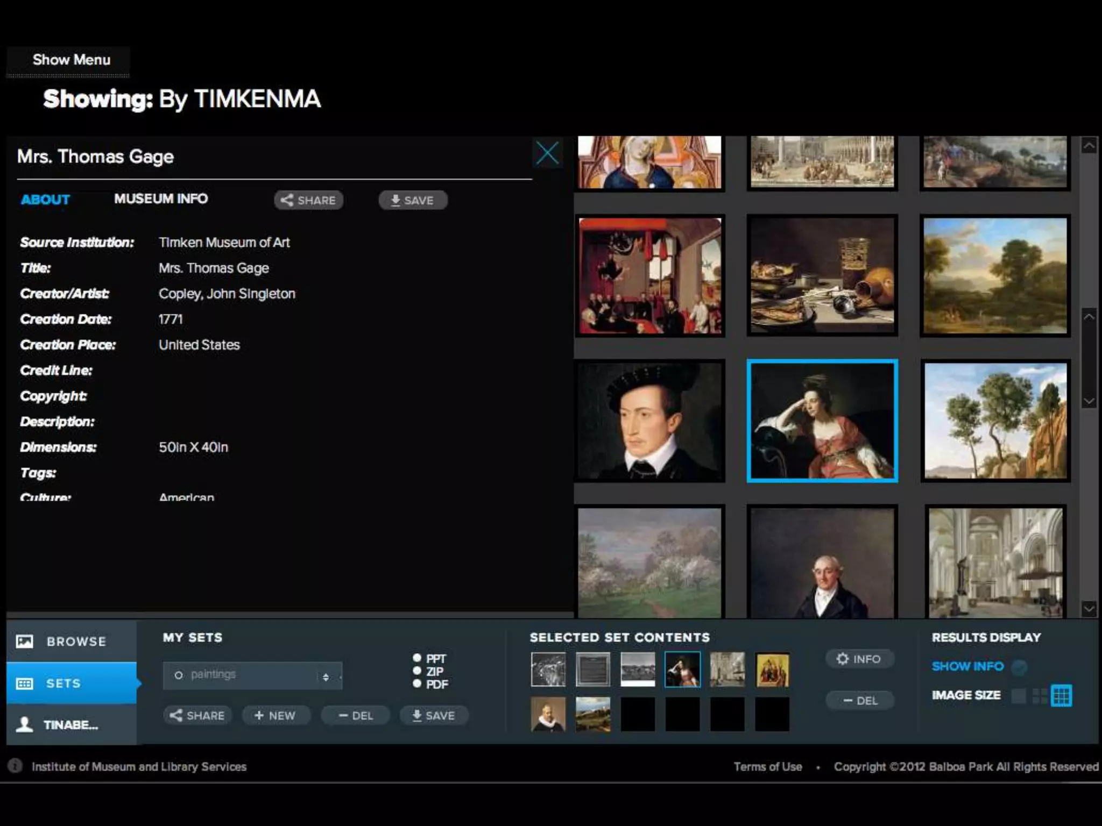
Task: Select the small nine-tile grid size icon
Action: tap(1061, 696)
